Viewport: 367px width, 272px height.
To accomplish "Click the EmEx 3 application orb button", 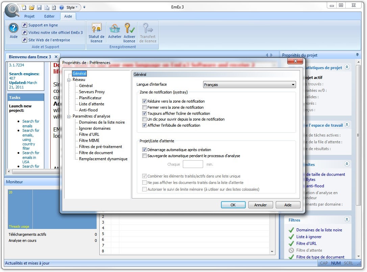I will point(13,10).
